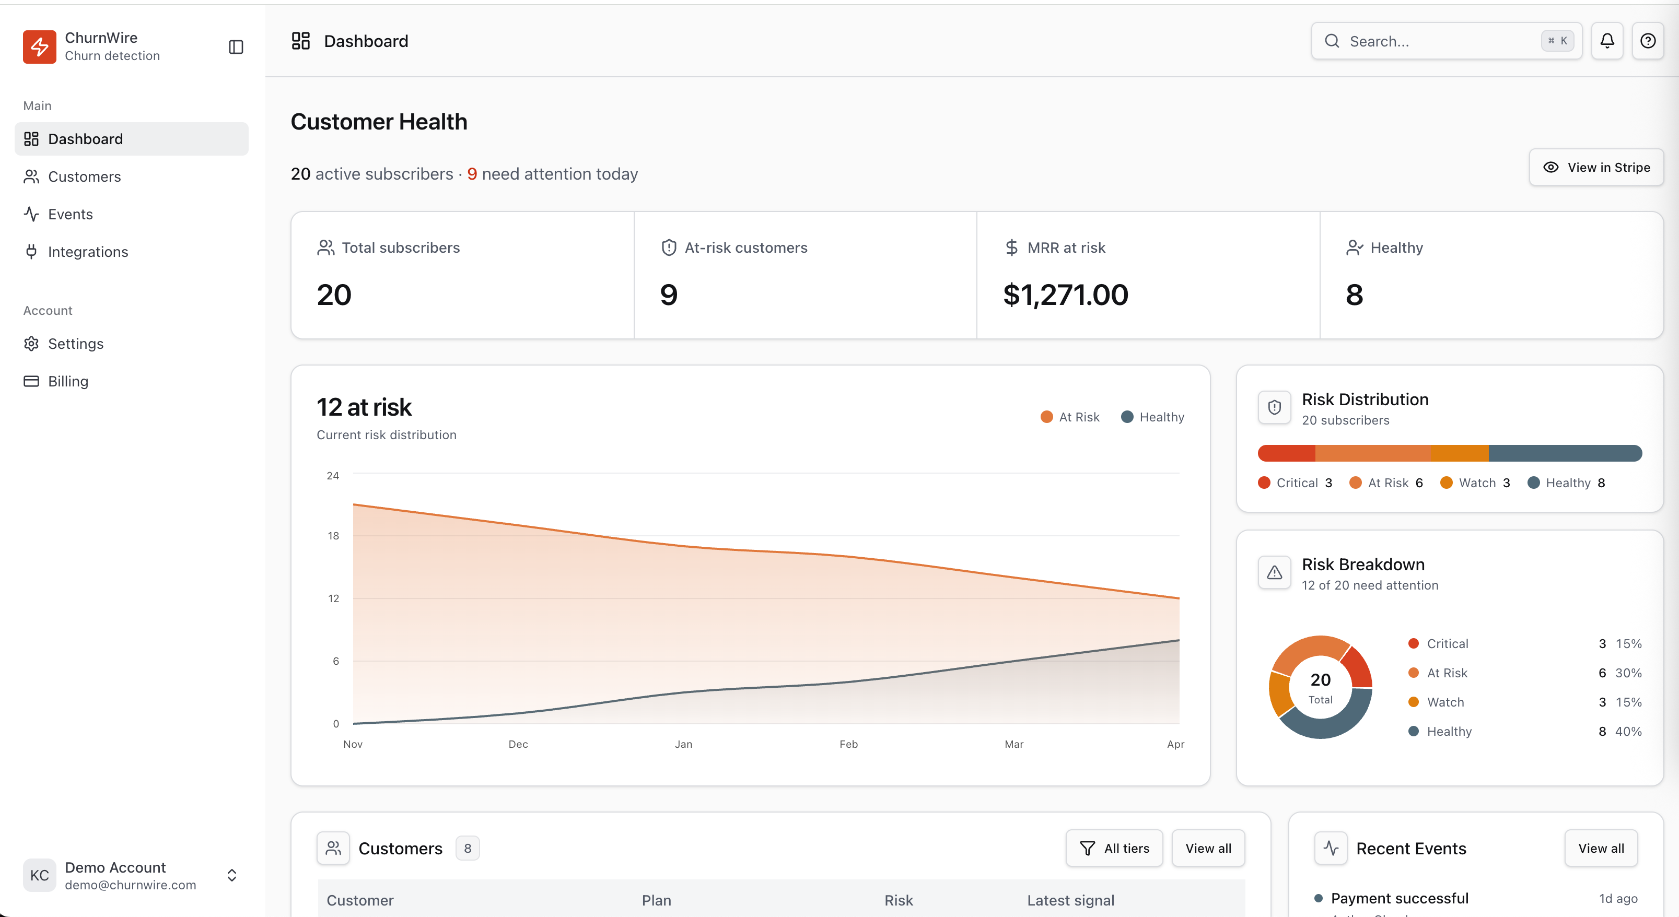
Task: Click View all in Recent Events
Action: [x=1601, y=848]
